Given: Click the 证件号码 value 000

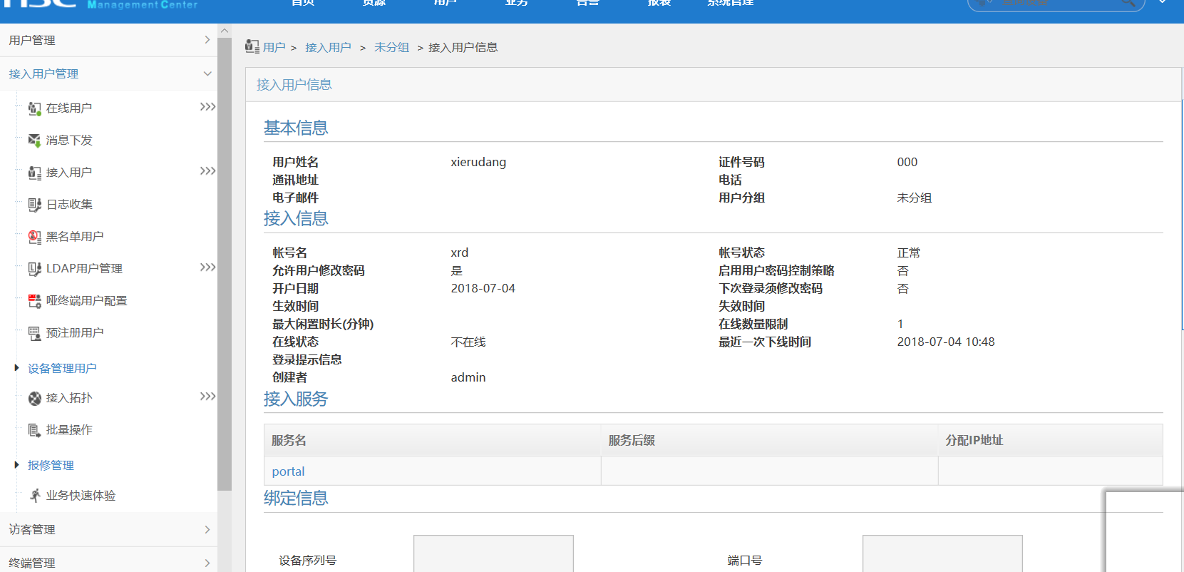Looking at the screenshot, I should point(907,162).
